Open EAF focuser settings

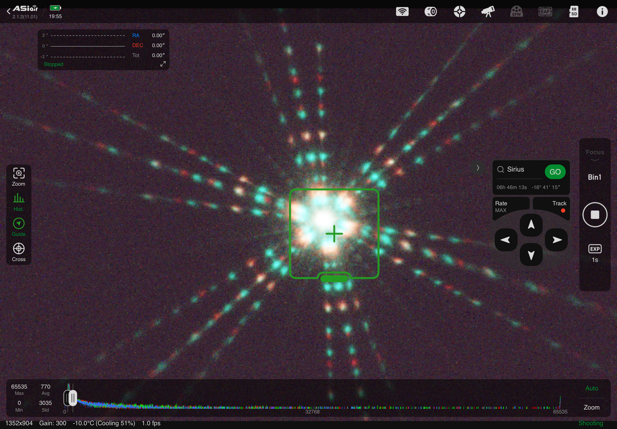pos(545,12)
